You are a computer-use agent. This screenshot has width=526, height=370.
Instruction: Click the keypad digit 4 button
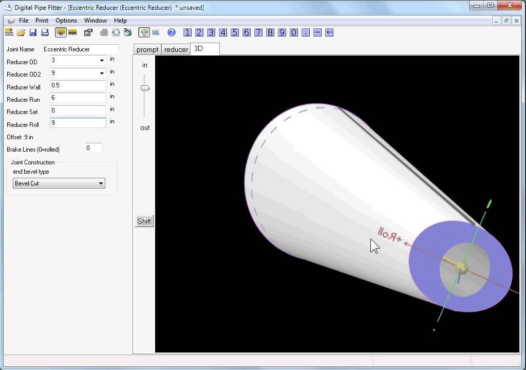pos(223,32)
